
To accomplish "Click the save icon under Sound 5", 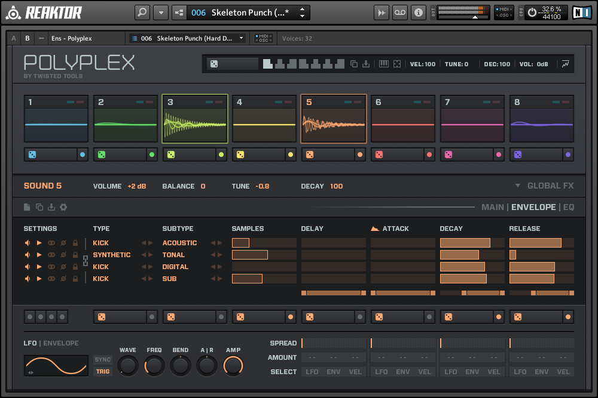I will click(x=51, y=207).
